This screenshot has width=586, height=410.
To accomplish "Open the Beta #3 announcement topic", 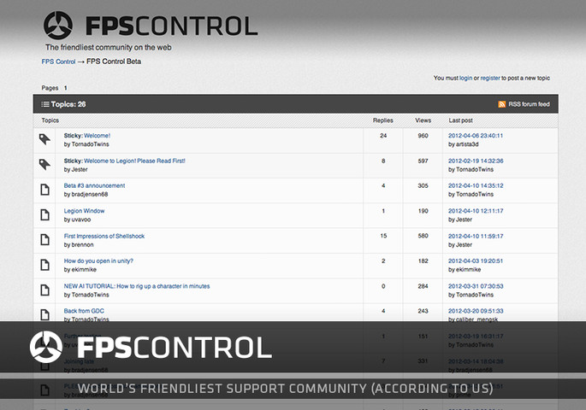I will point(95,186).
